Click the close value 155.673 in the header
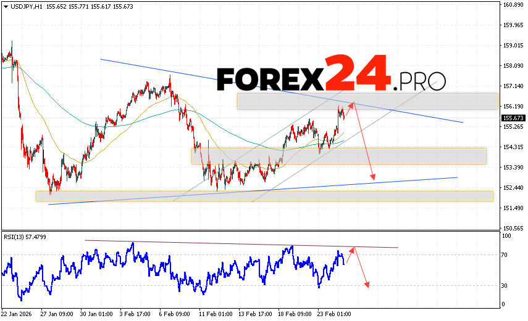The height and width of the screenshot is (321, 528). coord(123,7)
